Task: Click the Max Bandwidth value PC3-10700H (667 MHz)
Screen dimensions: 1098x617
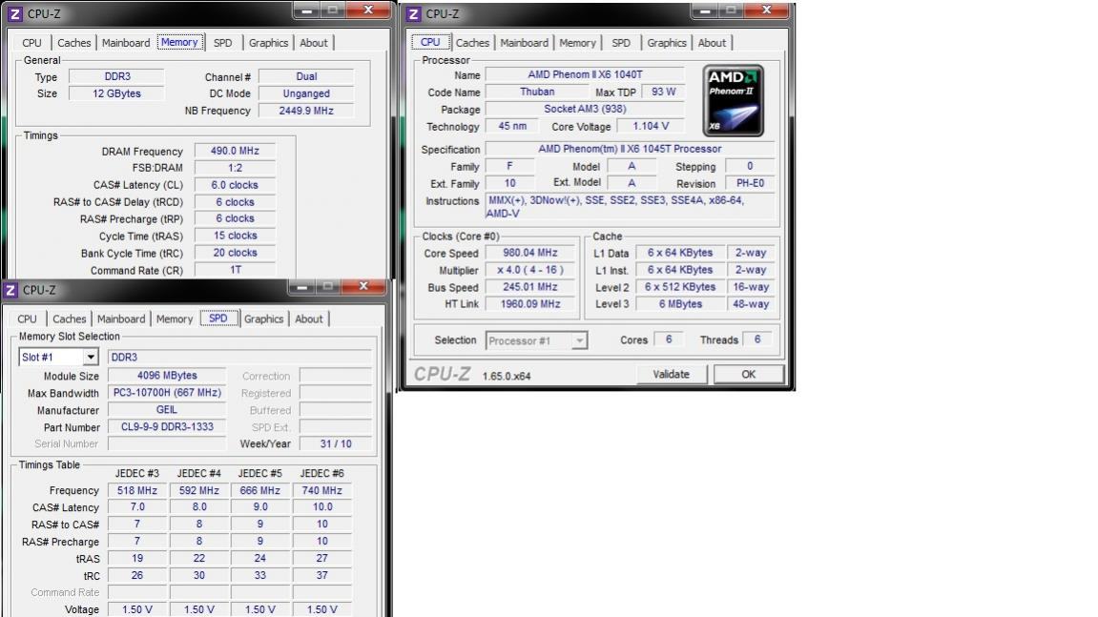Action: [167, 393]
